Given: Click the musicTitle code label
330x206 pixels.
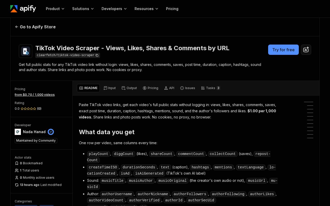Looking at the screenshot, I should [112, 181].
